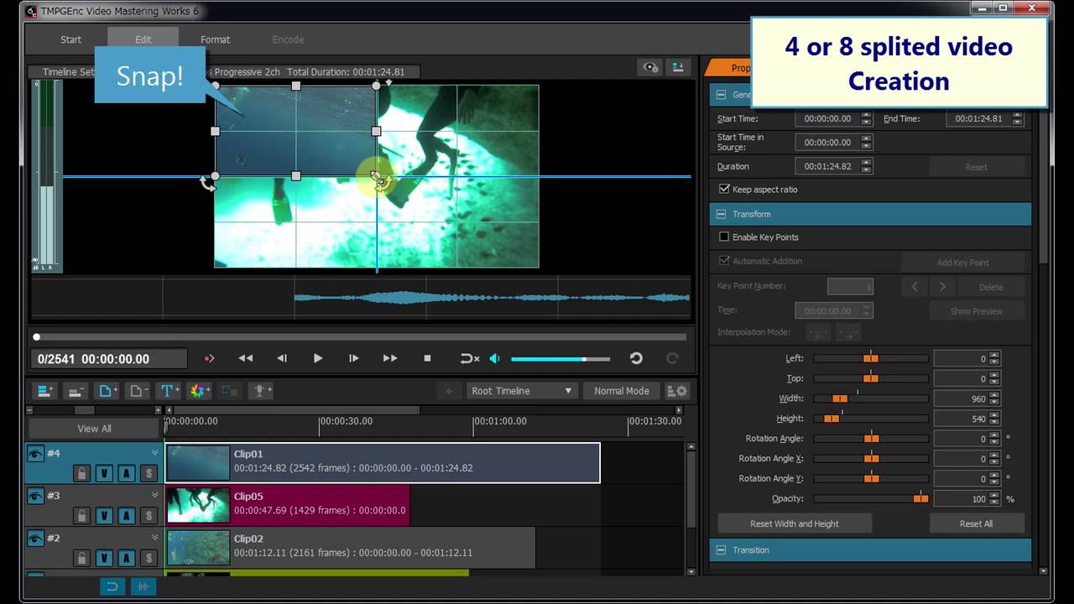Hide layer #2 using its eye icon
This screenshot has height=604, width=1074.
pos(35,538)
